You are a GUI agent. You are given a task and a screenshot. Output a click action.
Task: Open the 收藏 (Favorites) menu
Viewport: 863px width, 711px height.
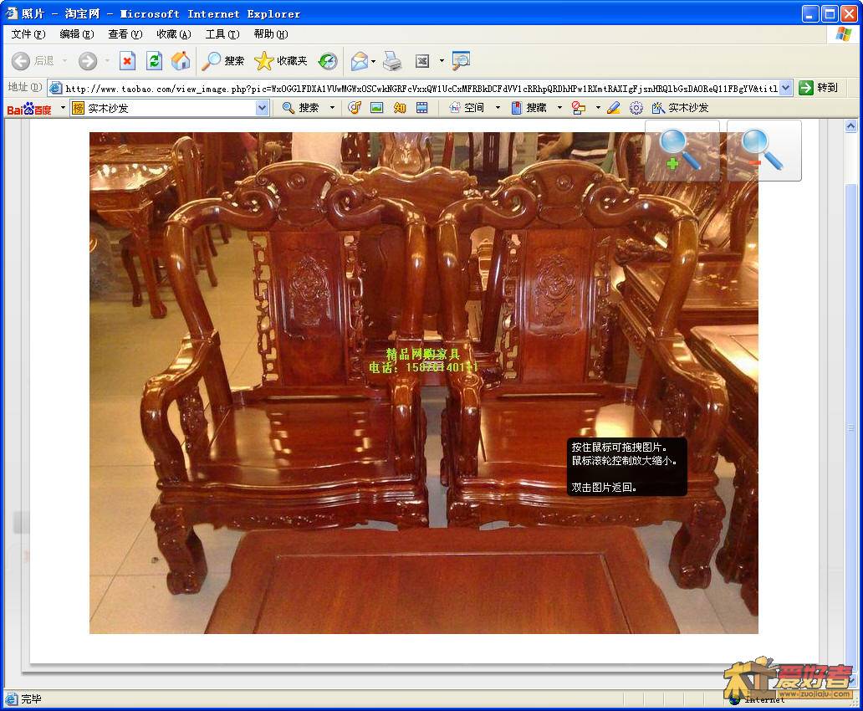tap(173, 34)
